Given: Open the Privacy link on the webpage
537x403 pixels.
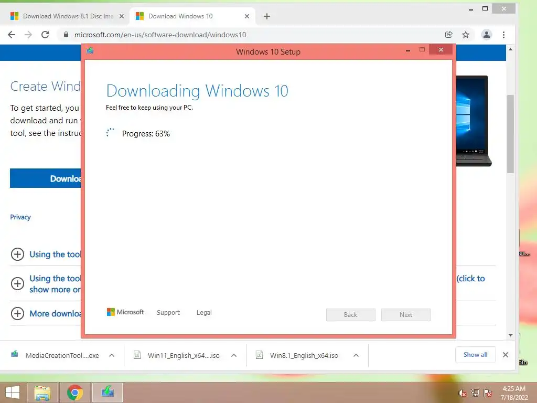Looking at the screenshot, I should tap(20, 217).
